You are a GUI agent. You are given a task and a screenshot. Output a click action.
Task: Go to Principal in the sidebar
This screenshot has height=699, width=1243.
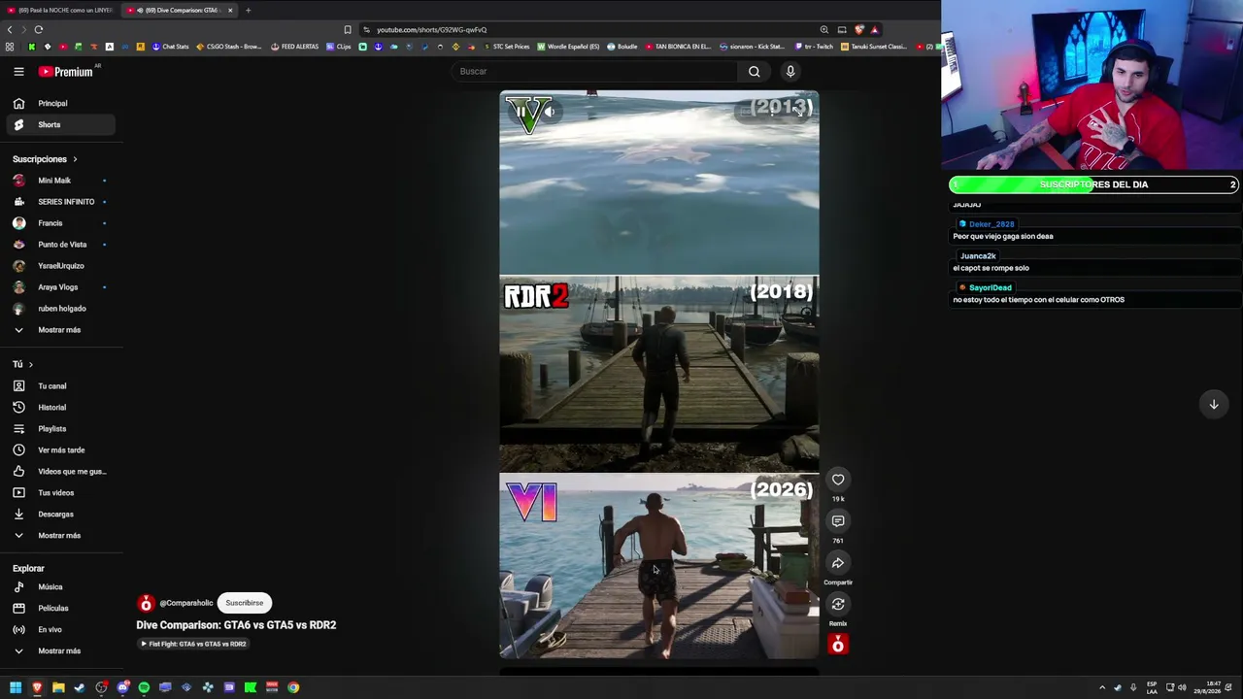(x=62, y=103)
